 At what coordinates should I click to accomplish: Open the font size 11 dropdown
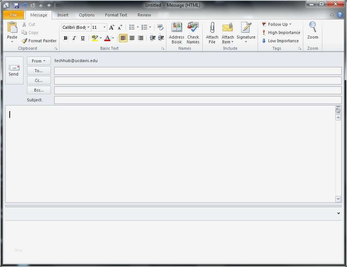pos(104,27)
